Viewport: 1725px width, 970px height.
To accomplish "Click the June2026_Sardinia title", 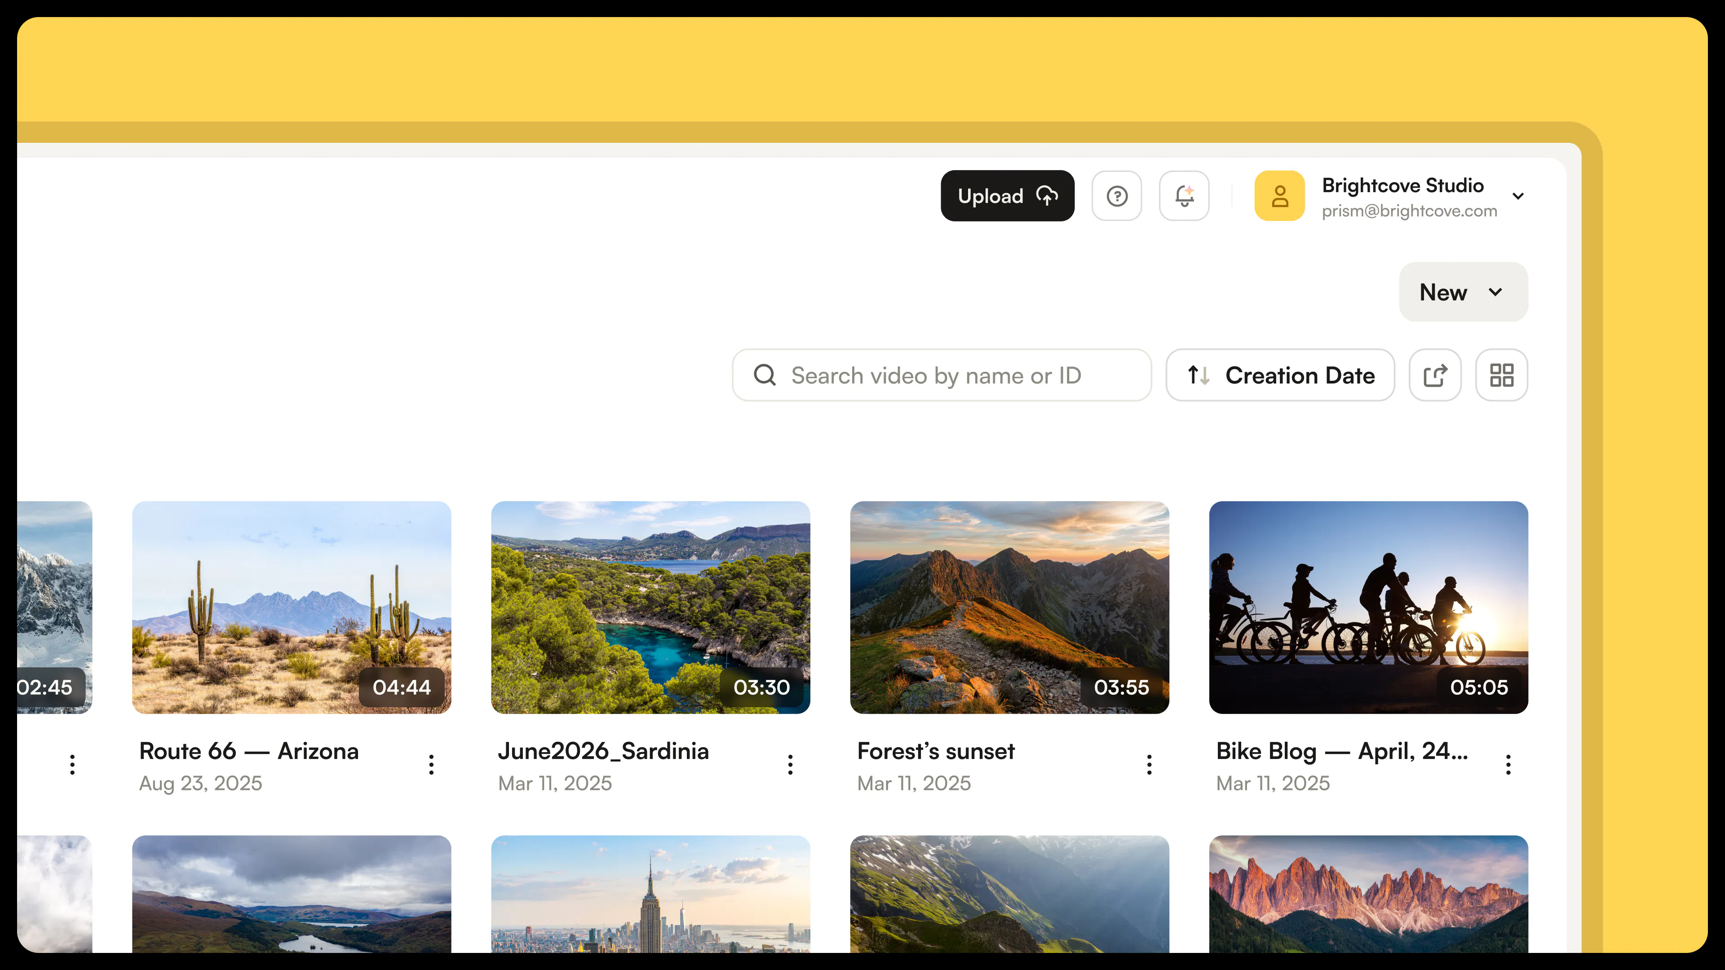I will click(603, 751).
